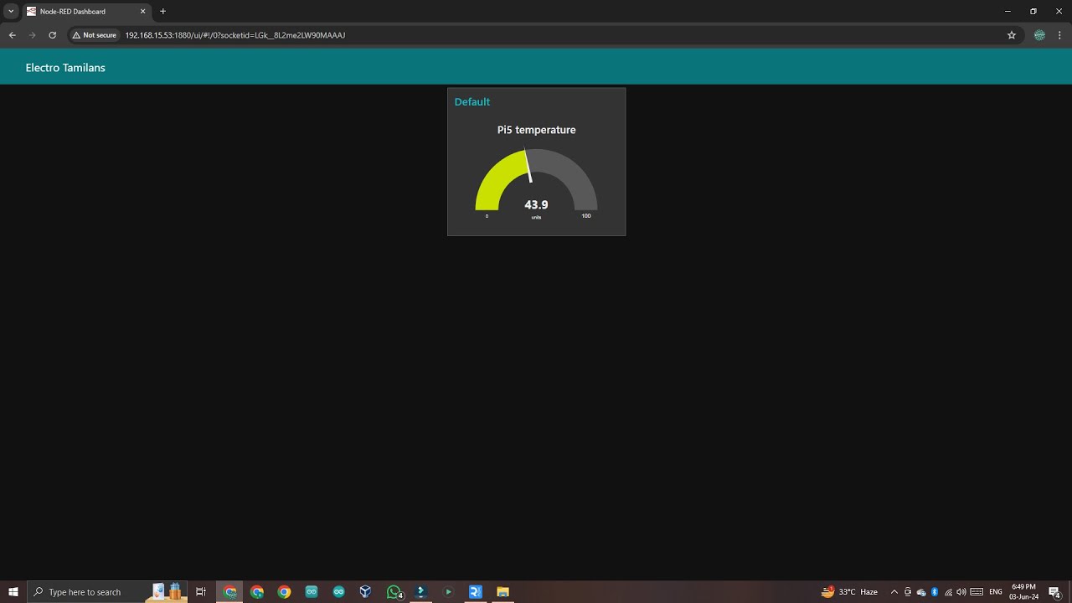Close the Node-RED Dashboard tab
Image resolution: width=1072 pixels, height=603 pixels.
(142, 12)
